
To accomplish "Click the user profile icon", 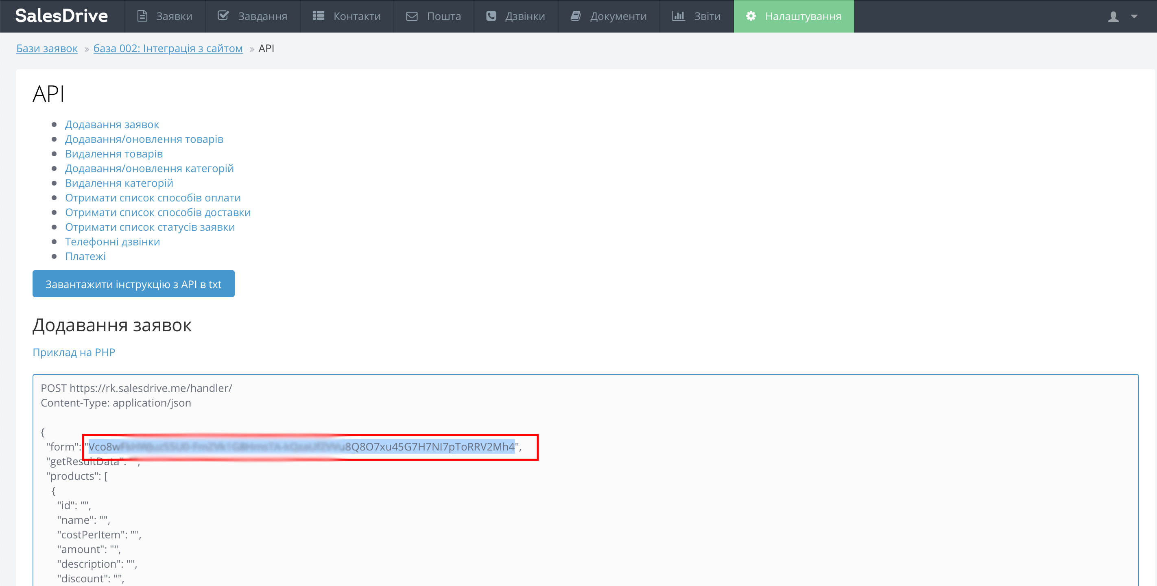I will [x=1113, y=17].
